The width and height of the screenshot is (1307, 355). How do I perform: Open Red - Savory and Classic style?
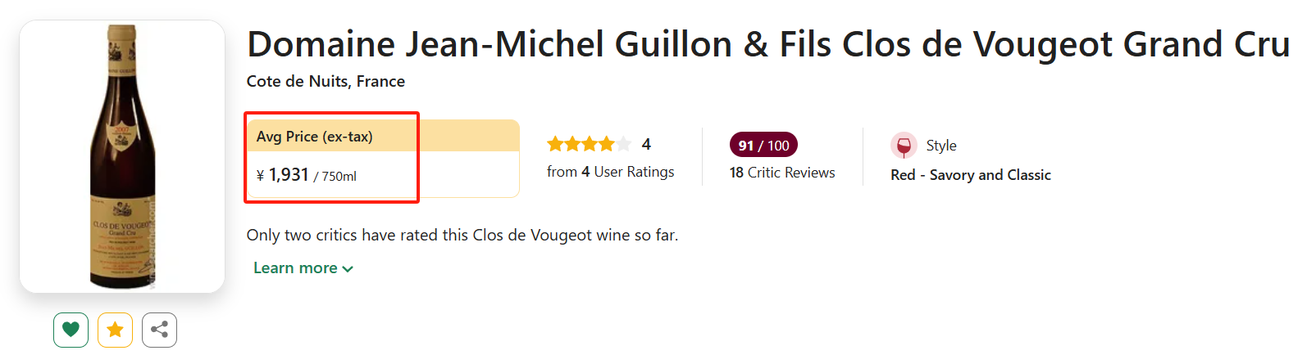(x=970, y=175)
